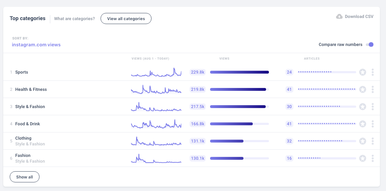Click the 131.1k views badge for Clothing
386x191 pixels.
coord(197,141)
